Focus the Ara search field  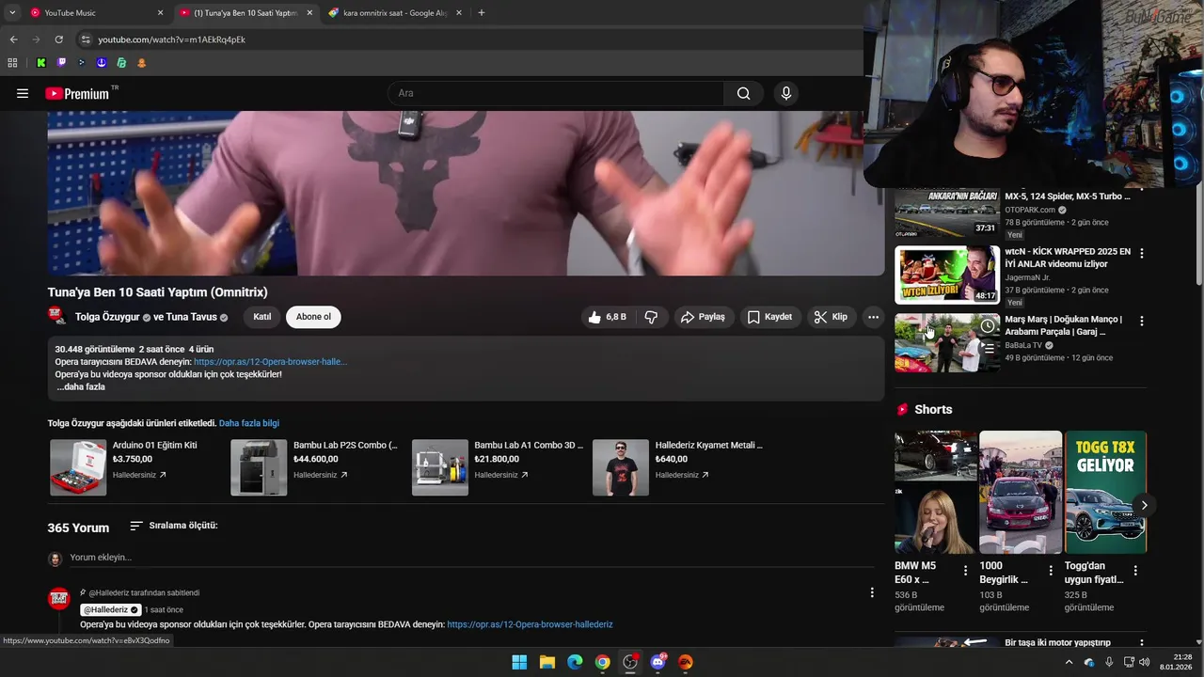tap(556, 93)
